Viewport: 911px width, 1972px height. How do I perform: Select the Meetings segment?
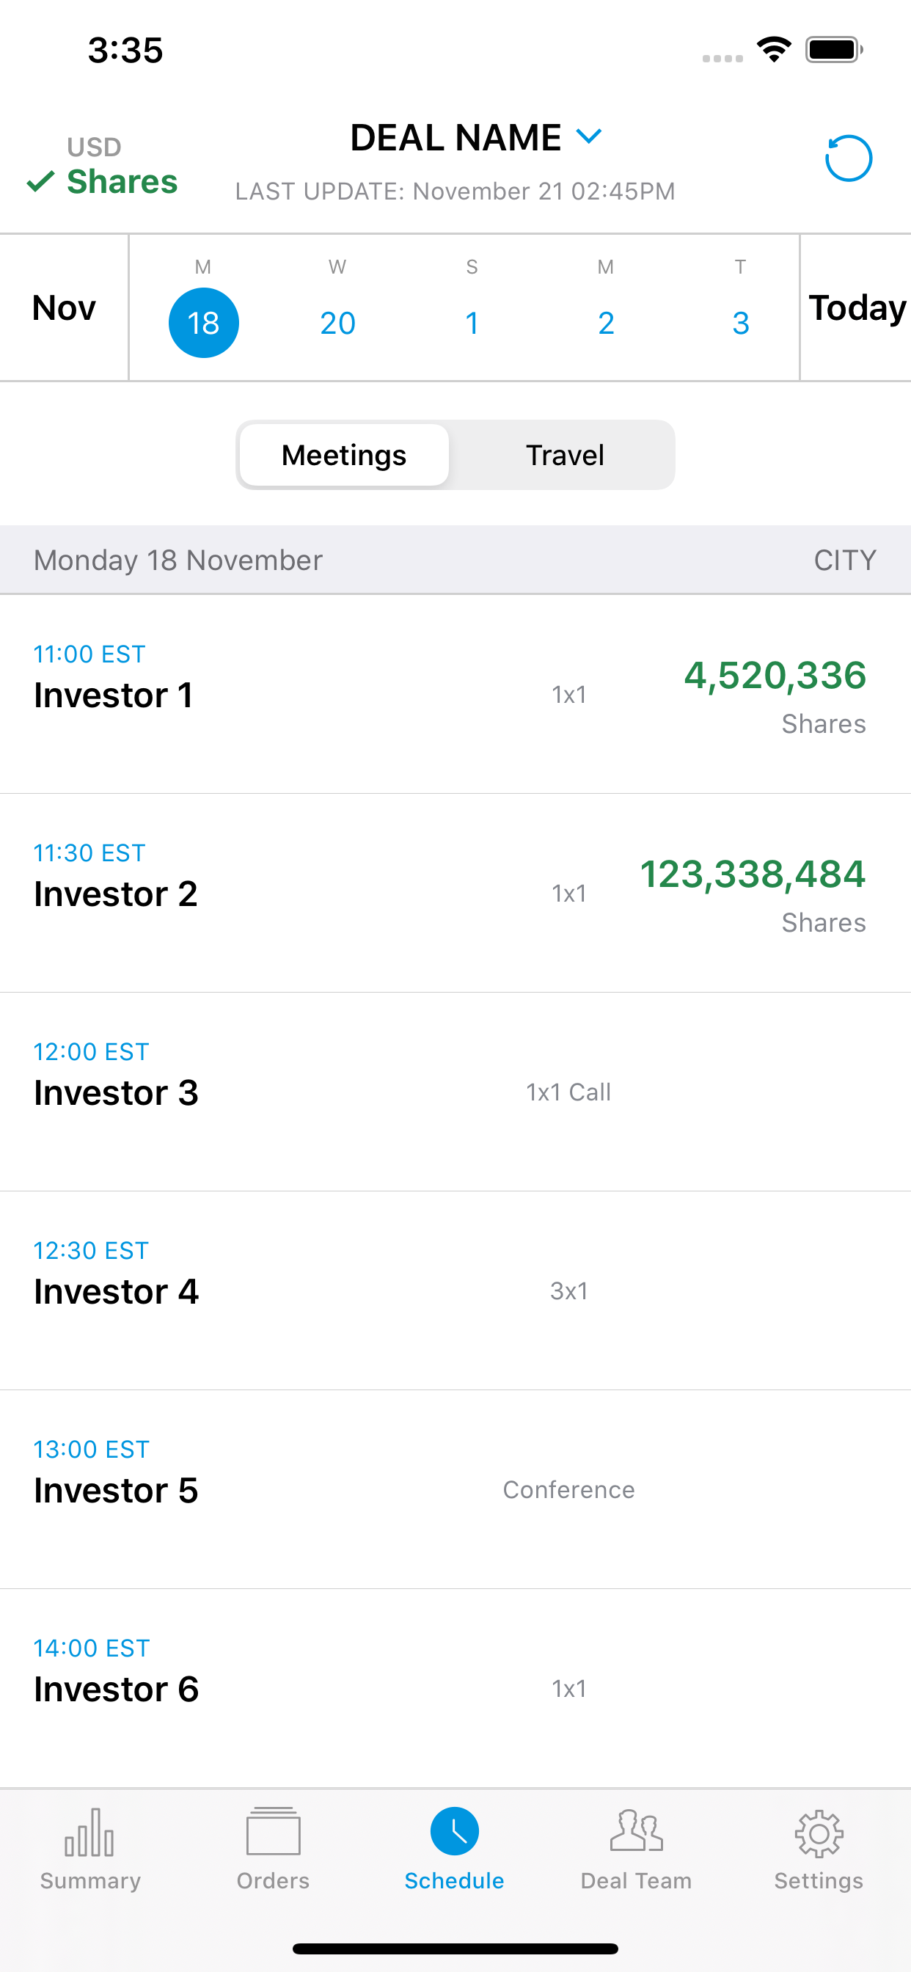[x=344, y=455]
